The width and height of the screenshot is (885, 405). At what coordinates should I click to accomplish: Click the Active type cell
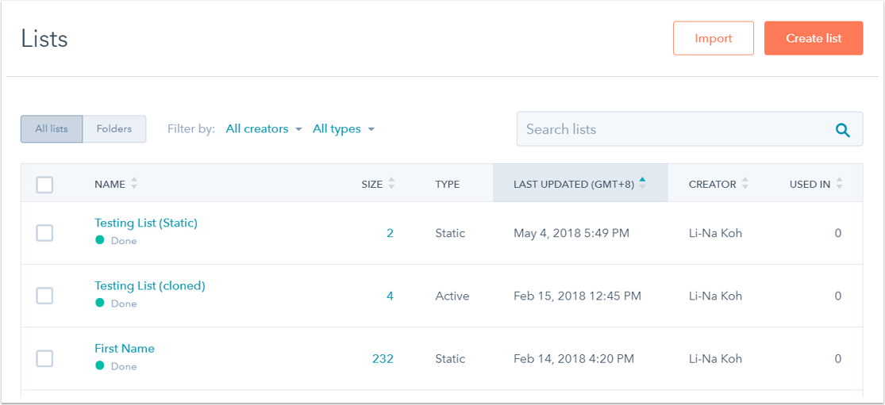coord(452,296)
